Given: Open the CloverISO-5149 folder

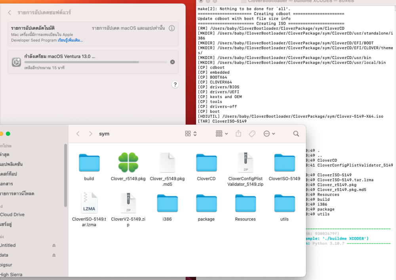Looking at the screenshot, I should (x=284, y=163).
